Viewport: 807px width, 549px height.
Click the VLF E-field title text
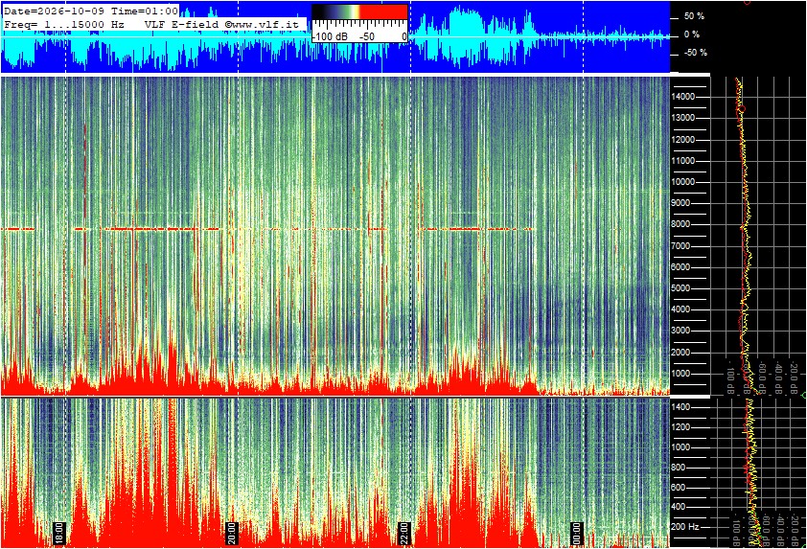pos(183,24)
